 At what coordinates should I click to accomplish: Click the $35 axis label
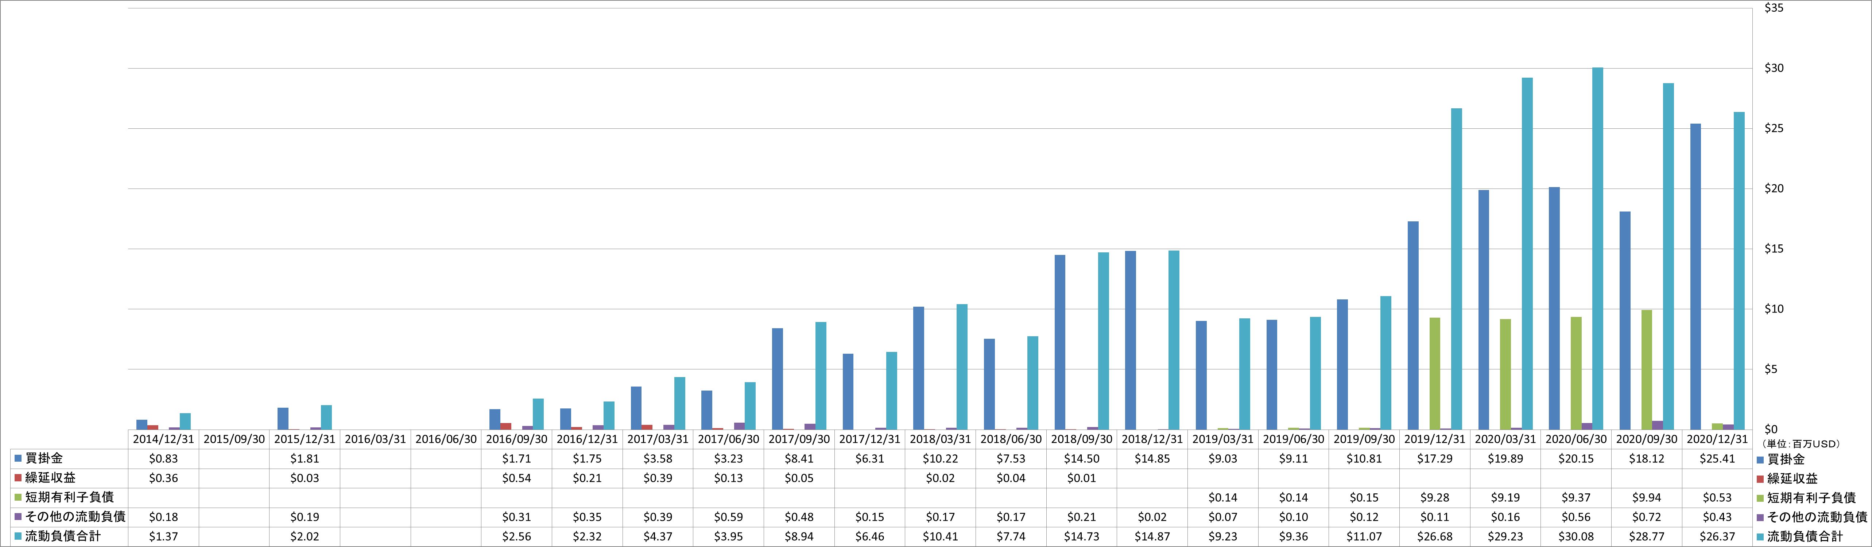[1774, 8]
